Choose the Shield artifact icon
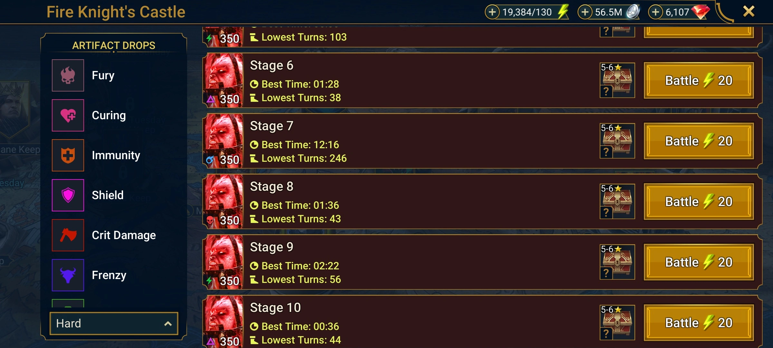 68,195
